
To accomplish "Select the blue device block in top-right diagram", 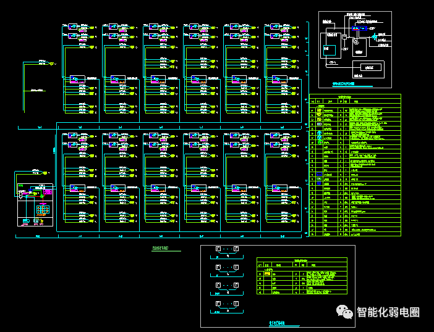I will click(x=359, y=28).
